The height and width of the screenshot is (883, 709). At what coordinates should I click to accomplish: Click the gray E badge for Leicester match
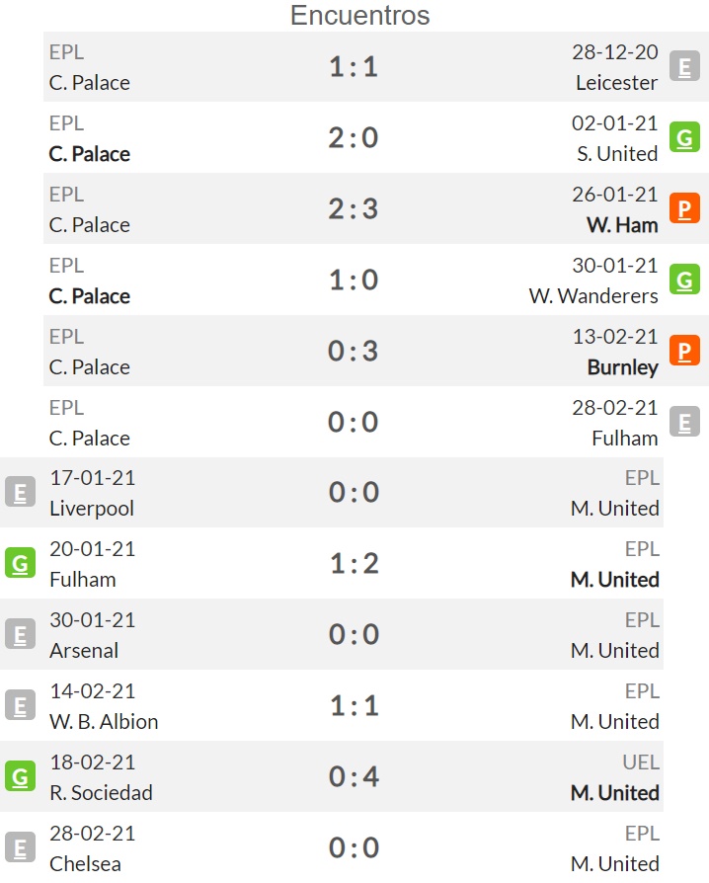tap(684, 66)
